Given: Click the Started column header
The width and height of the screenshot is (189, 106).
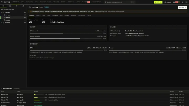Looking at the screenshot, I should [181, 92].
